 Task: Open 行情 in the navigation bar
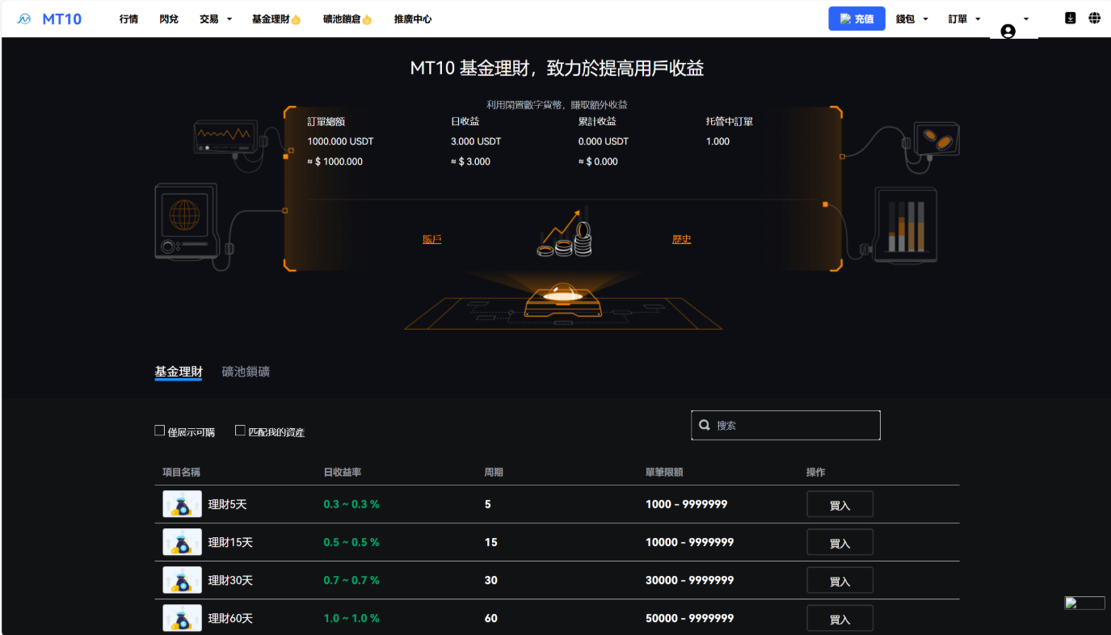tap(128, 19)
